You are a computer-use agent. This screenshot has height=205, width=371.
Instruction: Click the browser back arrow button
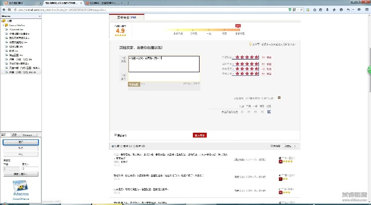point(4,10)
